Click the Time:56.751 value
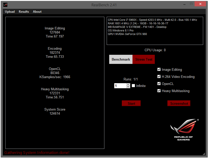209x159 pixels. click(x=55, y=97)
